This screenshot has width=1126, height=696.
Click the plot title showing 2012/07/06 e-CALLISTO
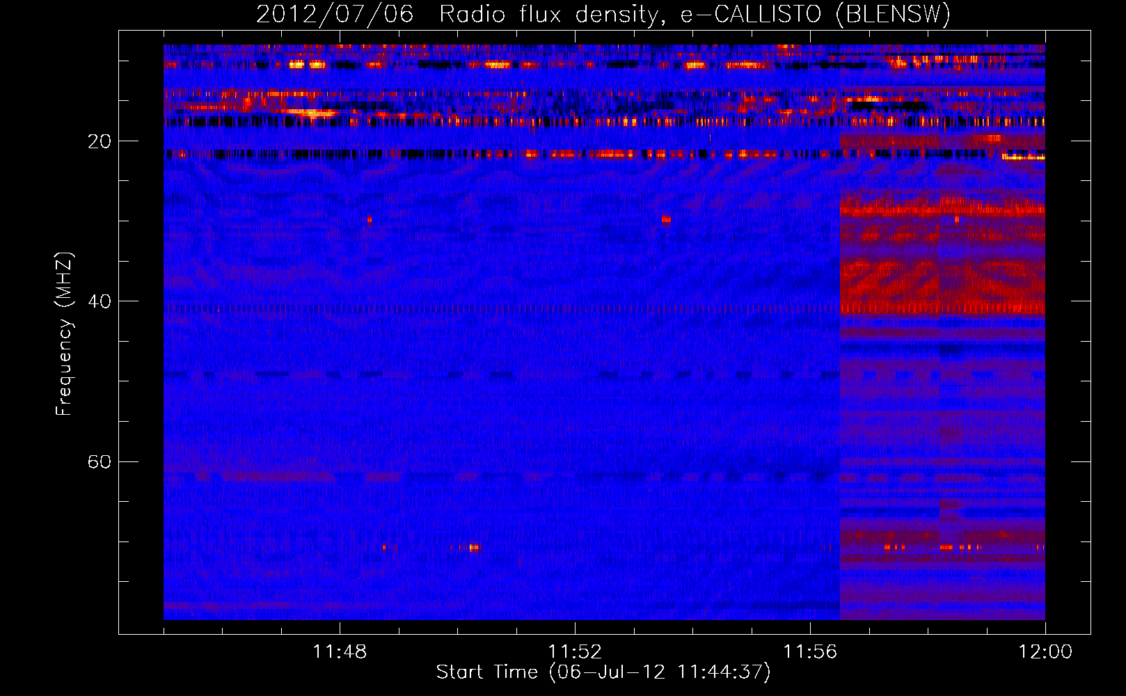(603, 14)
